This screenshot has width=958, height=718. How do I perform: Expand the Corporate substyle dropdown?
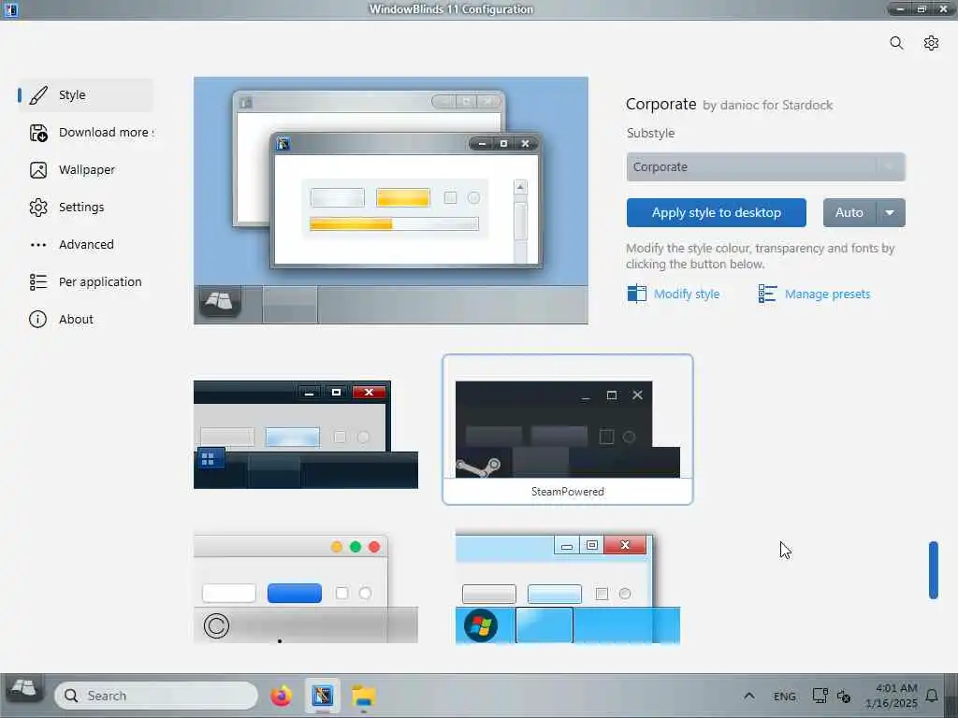(x=765, y=166)
